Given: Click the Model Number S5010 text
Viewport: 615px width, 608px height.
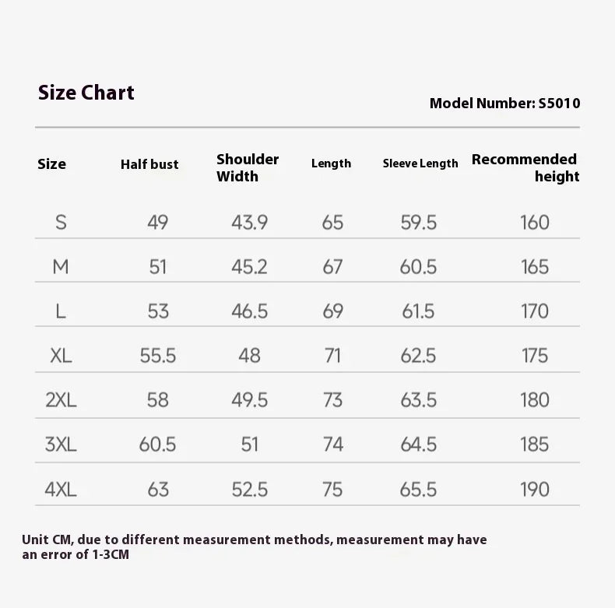Looking at the screenshot, I should coord(504,104).
